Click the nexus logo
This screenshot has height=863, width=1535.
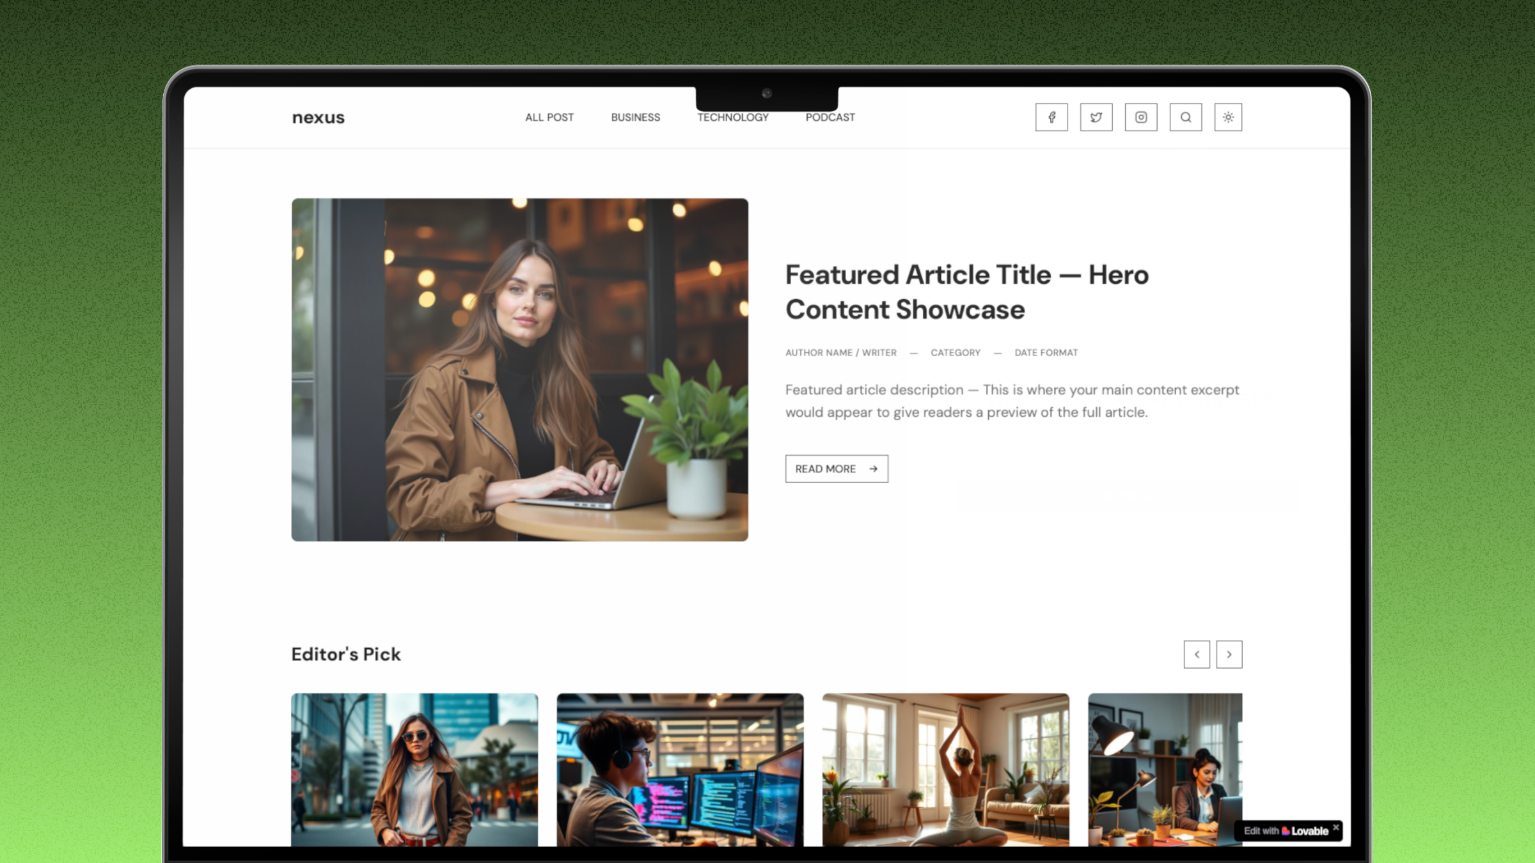[318, 118]
